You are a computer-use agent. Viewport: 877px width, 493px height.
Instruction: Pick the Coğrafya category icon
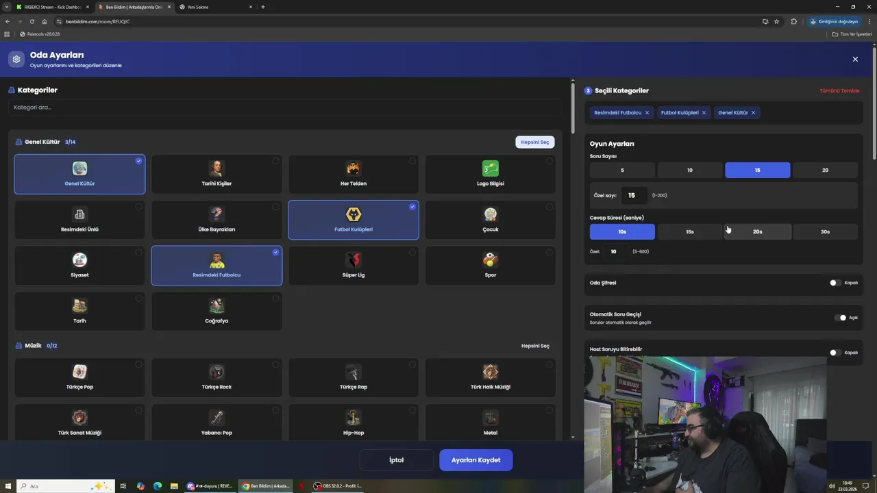[x=217, y=305]
